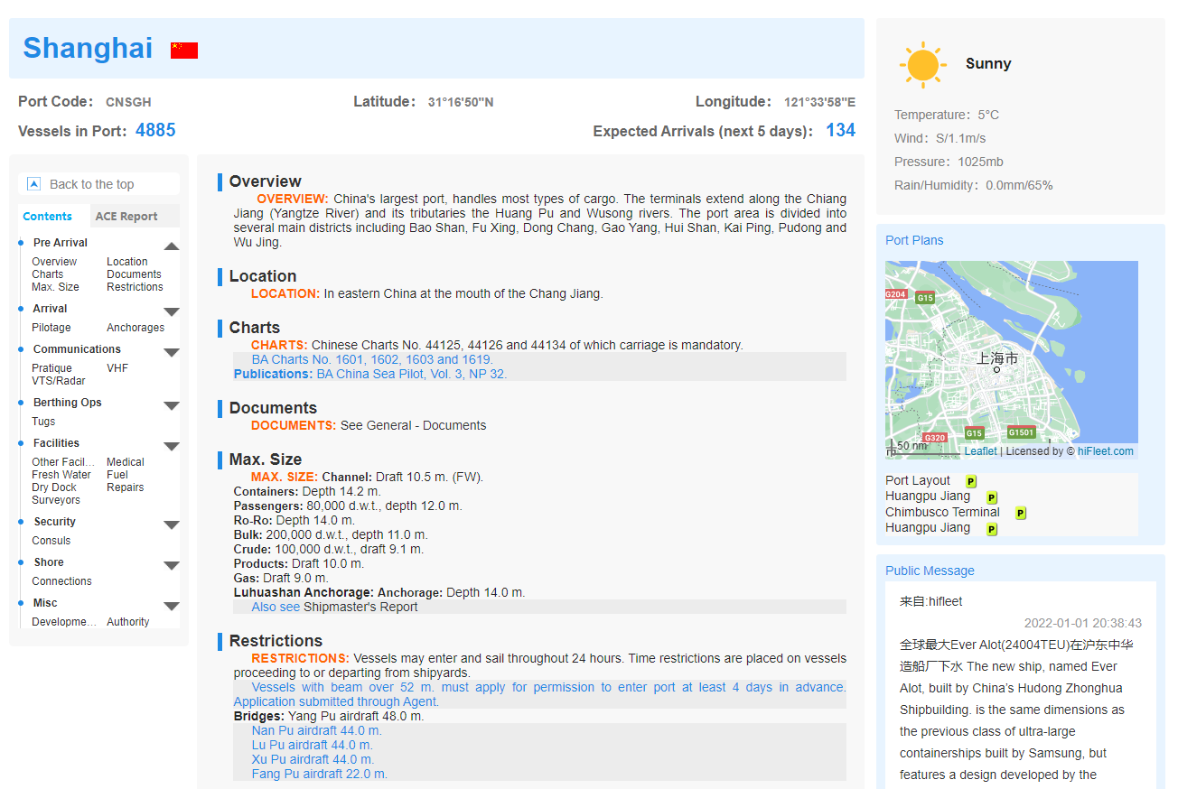Click the Port Layout plan name
The image size is (1178, 789).
point(918,481)
